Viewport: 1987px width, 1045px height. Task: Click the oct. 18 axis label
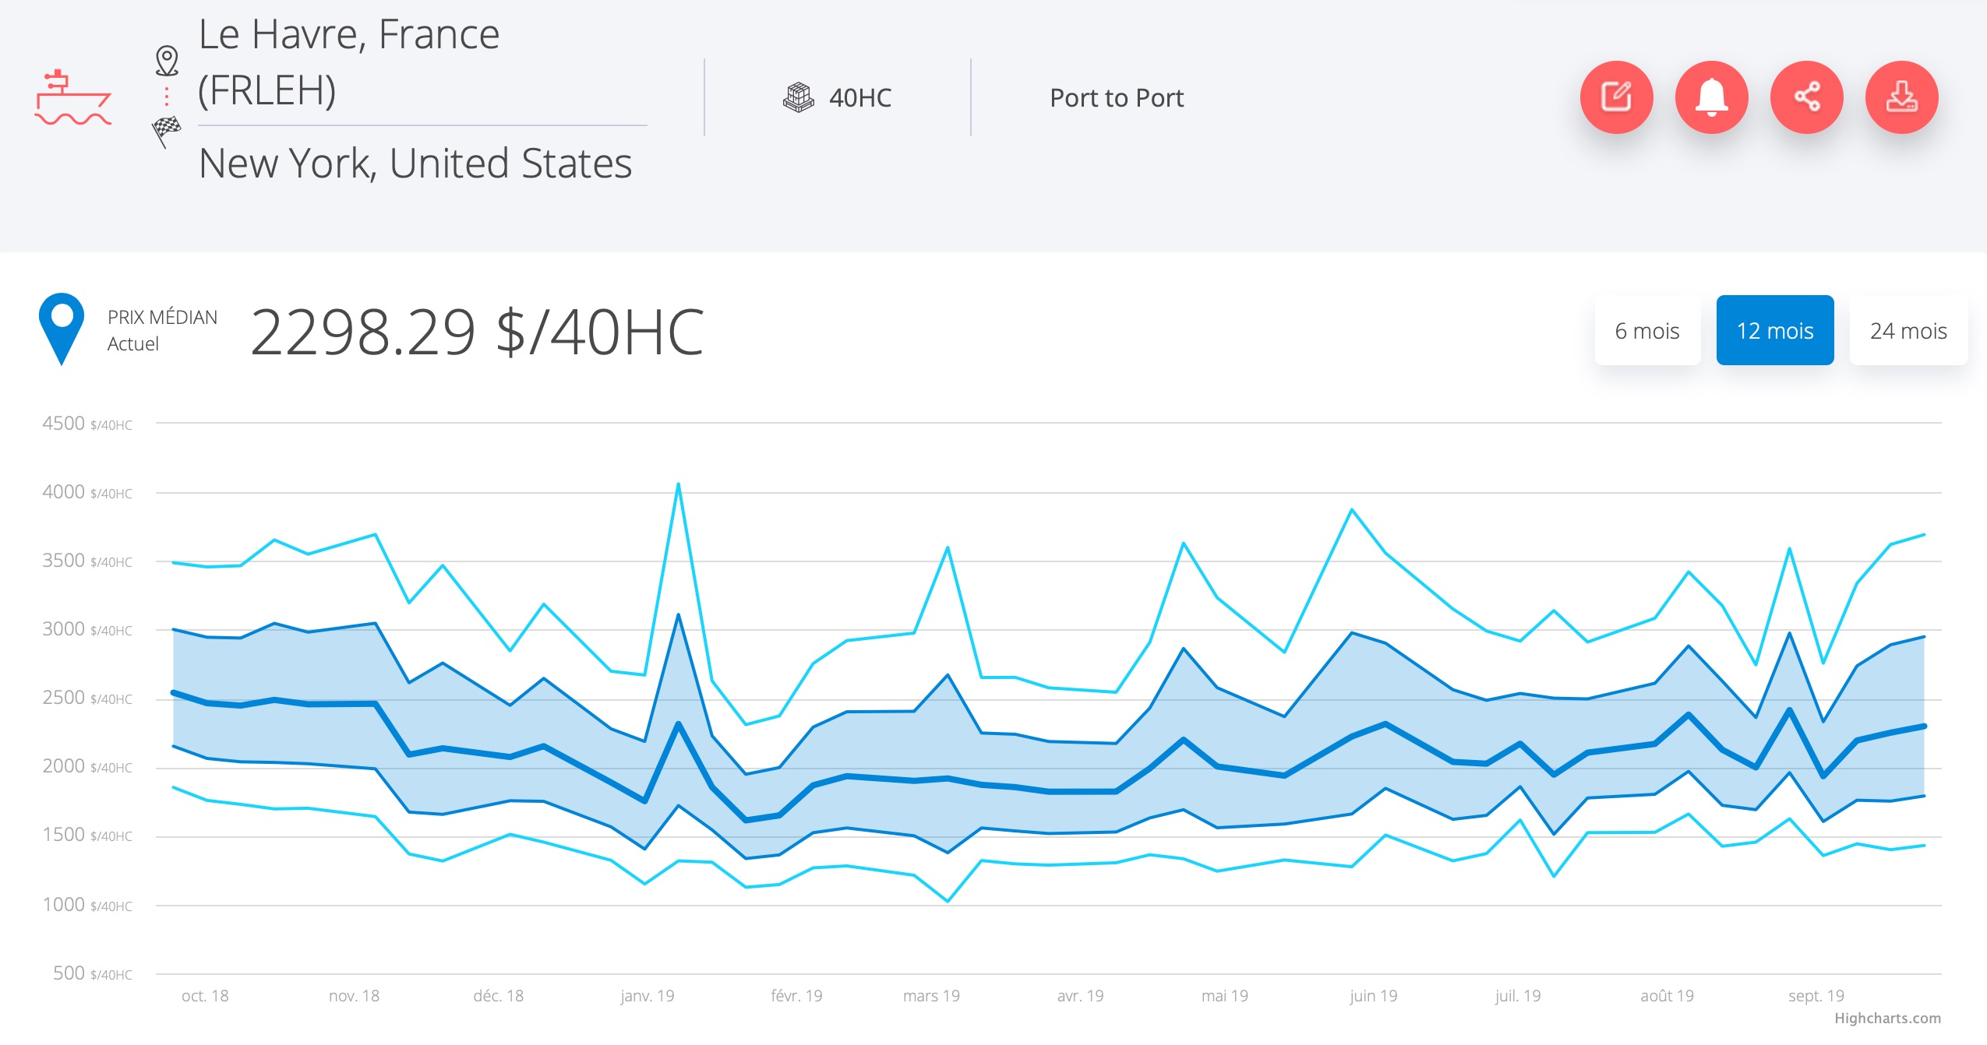click(205, 995)
